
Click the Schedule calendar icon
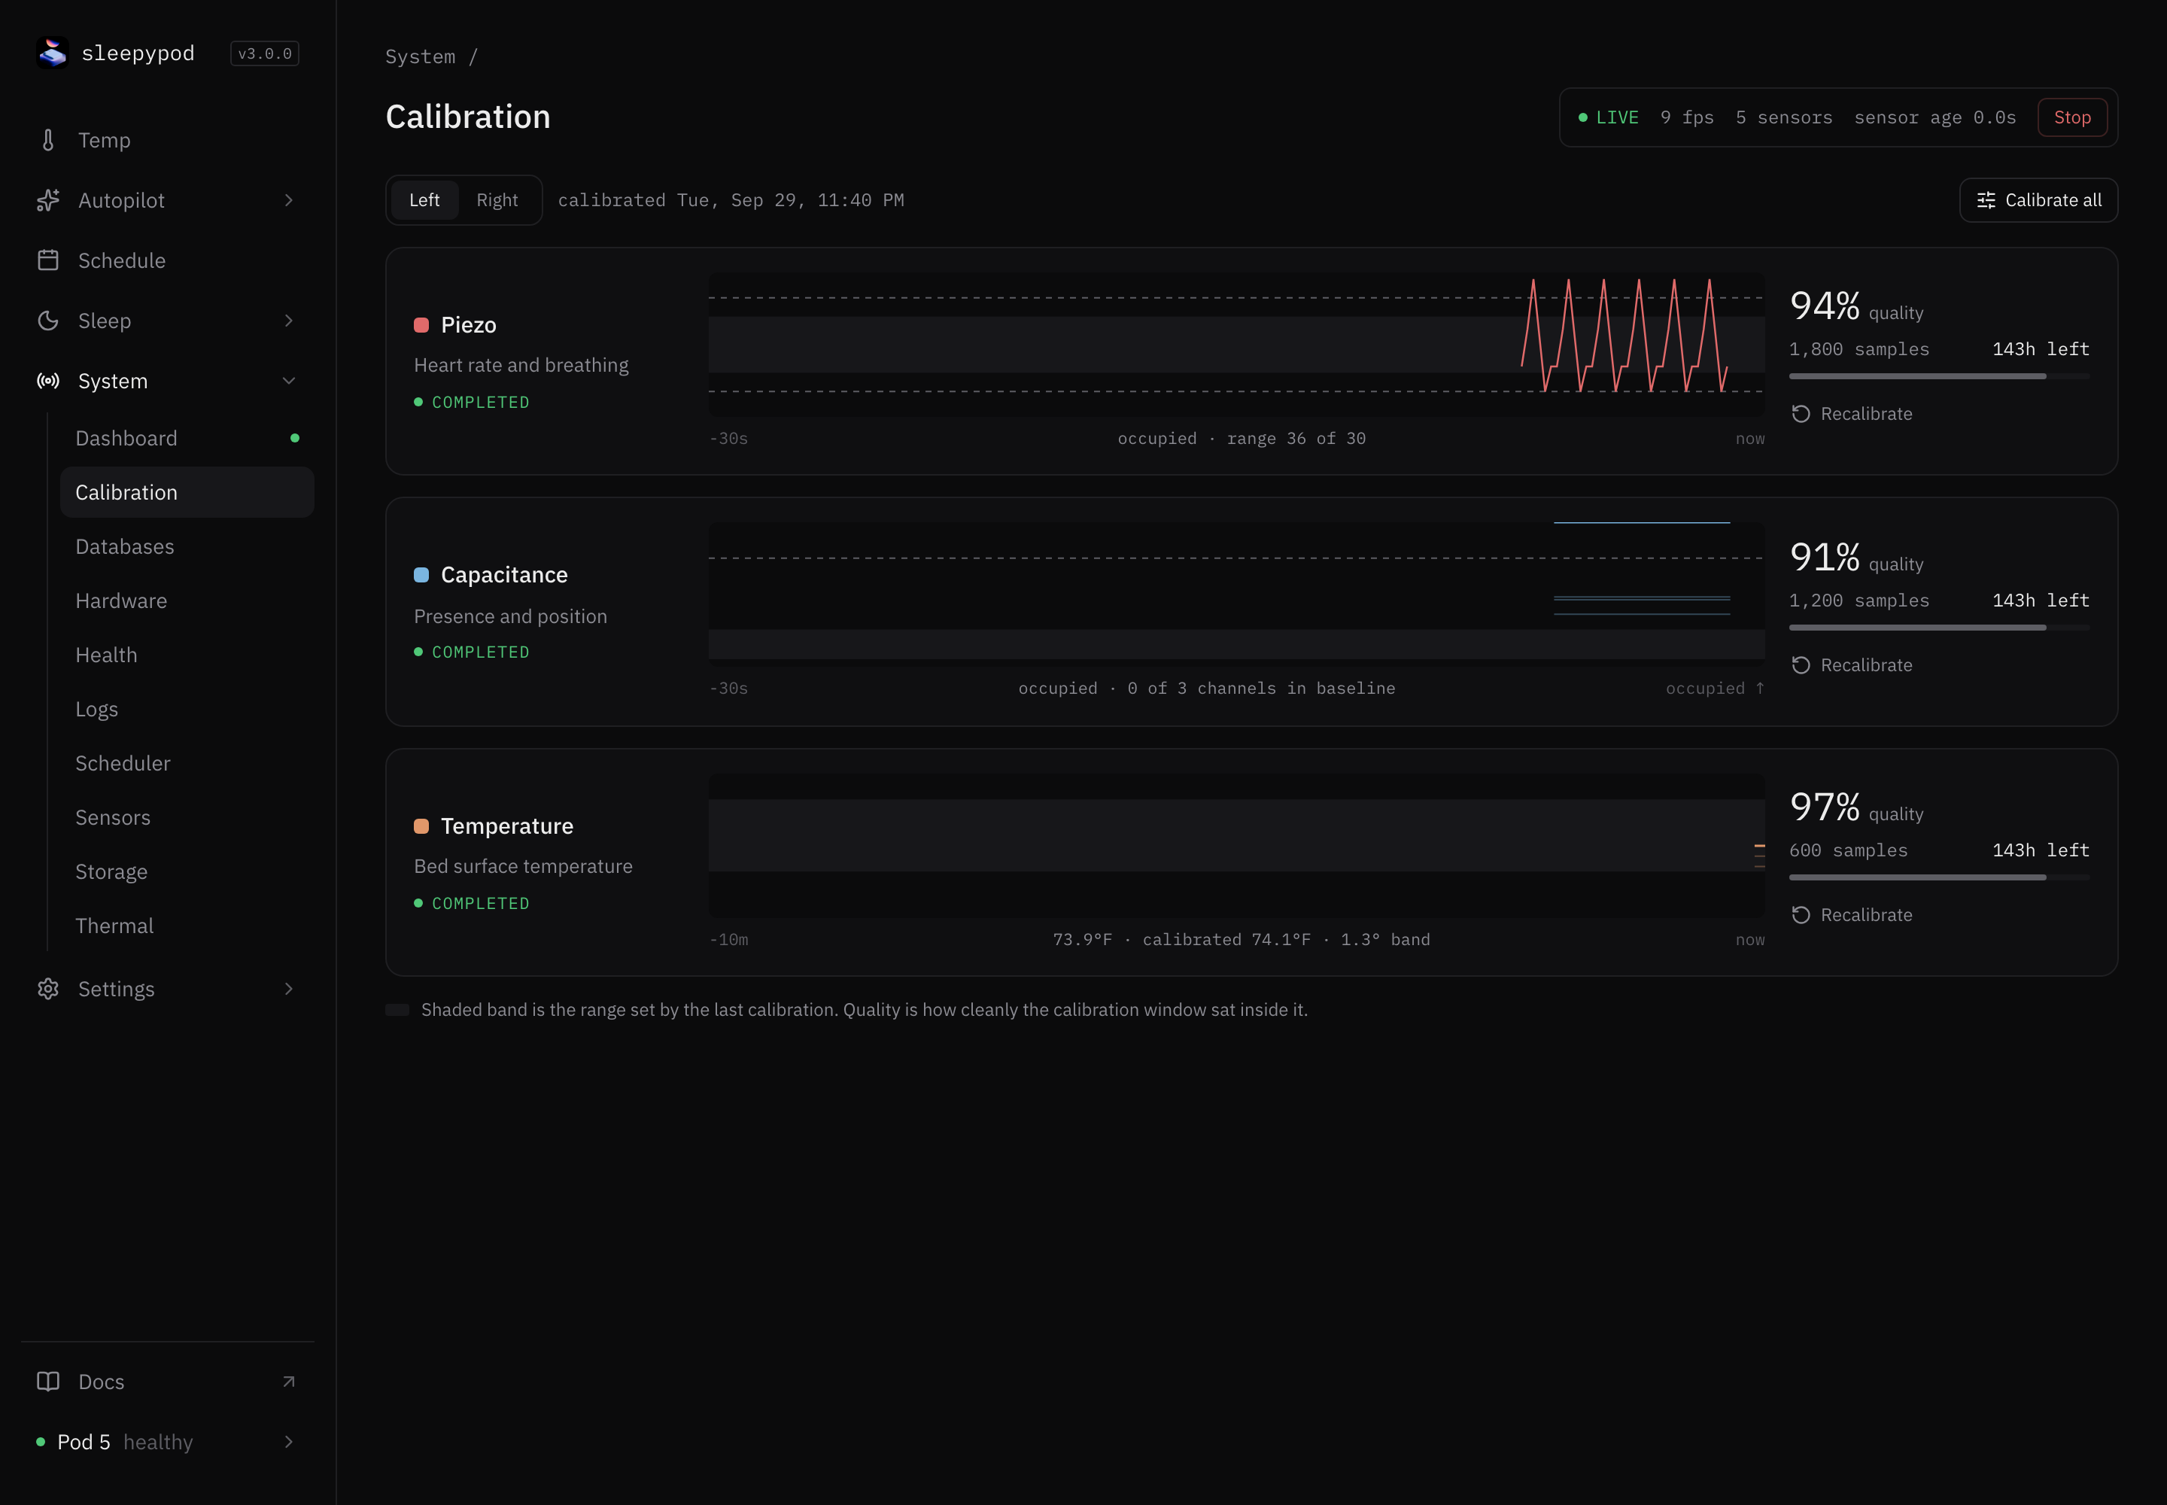point(48,260)
